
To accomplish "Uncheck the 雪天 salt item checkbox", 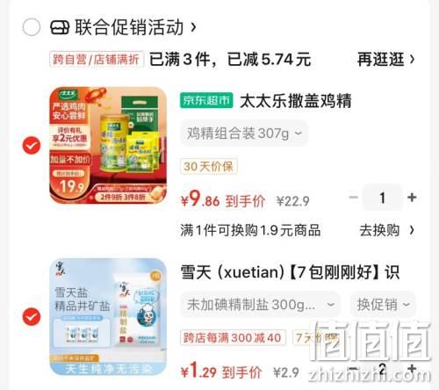I will 32,316.
